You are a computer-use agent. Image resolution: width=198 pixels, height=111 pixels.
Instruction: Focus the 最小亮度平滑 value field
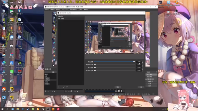pyautogui.click(x=139, y=70)
